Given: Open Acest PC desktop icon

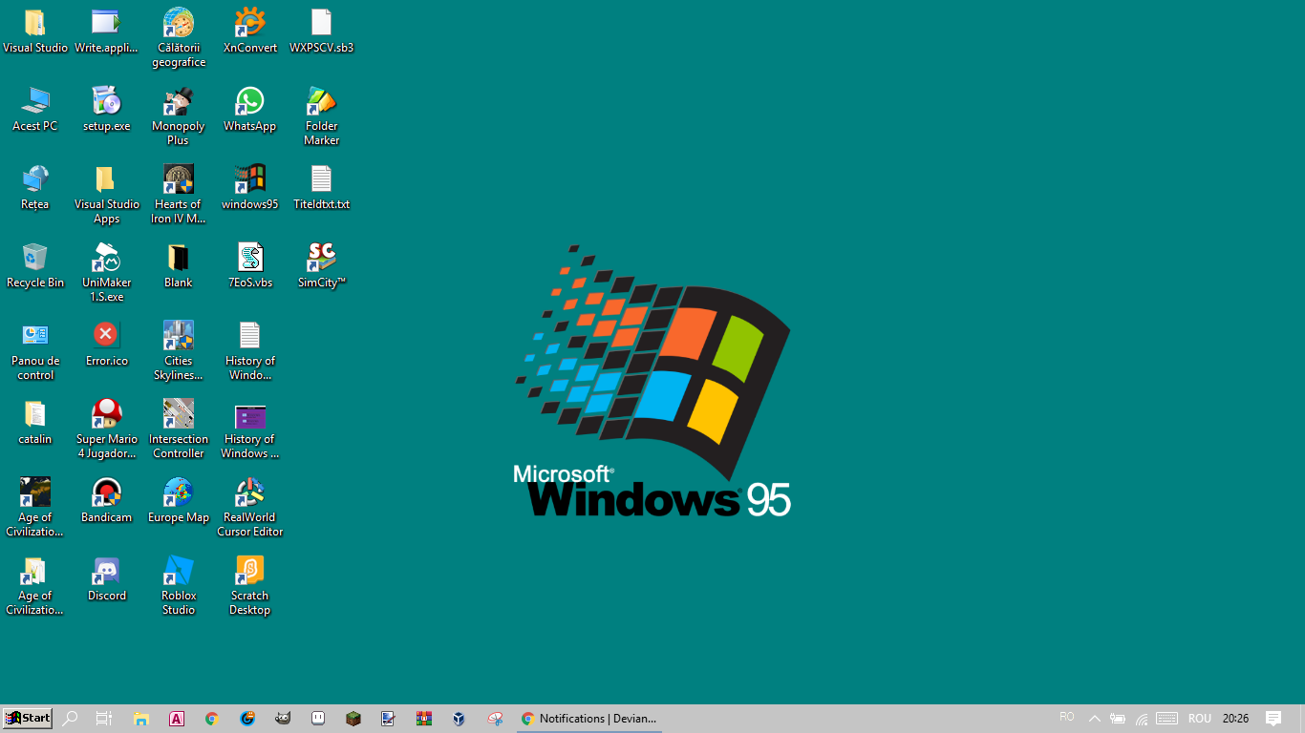Looking at the screenshot, I should [x=35, y=110].
